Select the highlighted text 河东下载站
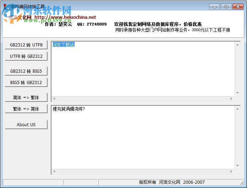 pyautogui.click(x=64, y=45)
